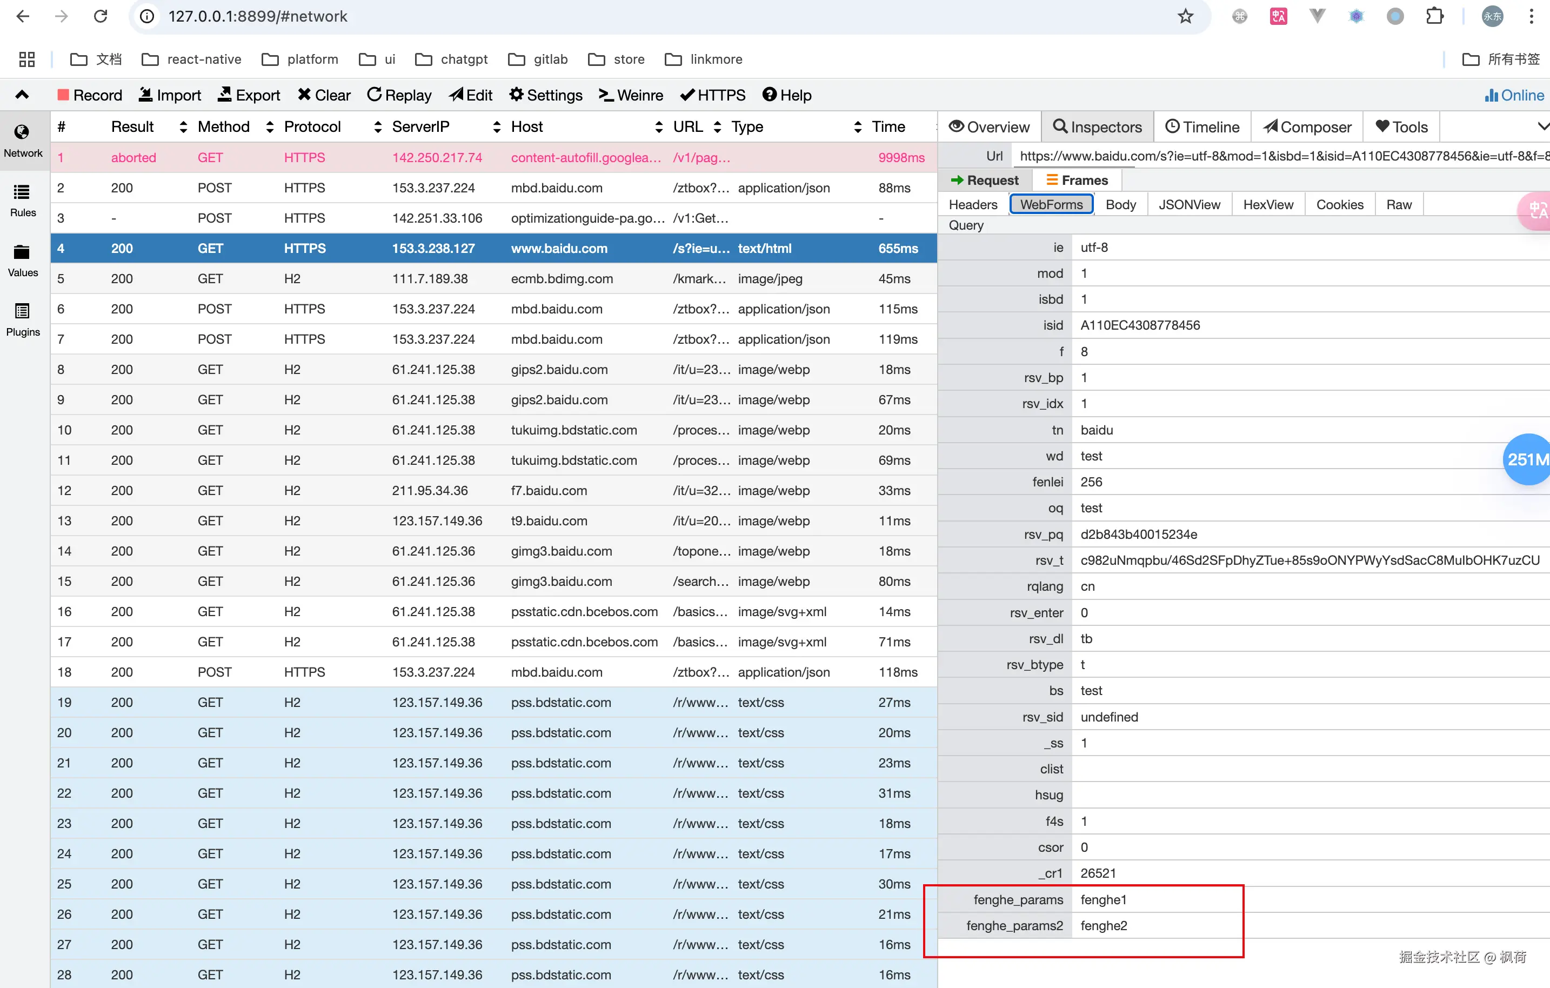Screen dimensions: 1550x988
Task: Replay the selected request
Action: 399,95
